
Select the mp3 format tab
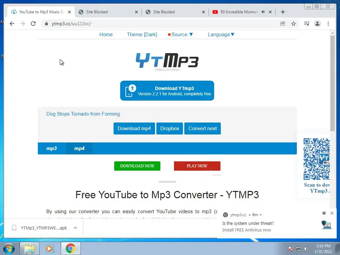point(51,148)
